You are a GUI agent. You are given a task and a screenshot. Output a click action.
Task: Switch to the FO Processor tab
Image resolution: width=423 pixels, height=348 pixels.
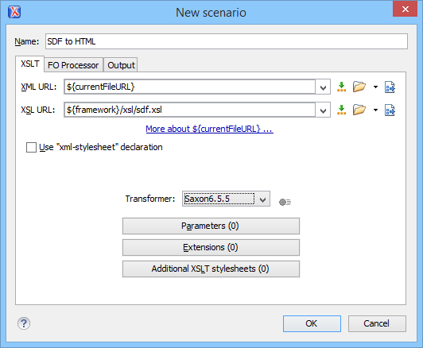(73, 65)
